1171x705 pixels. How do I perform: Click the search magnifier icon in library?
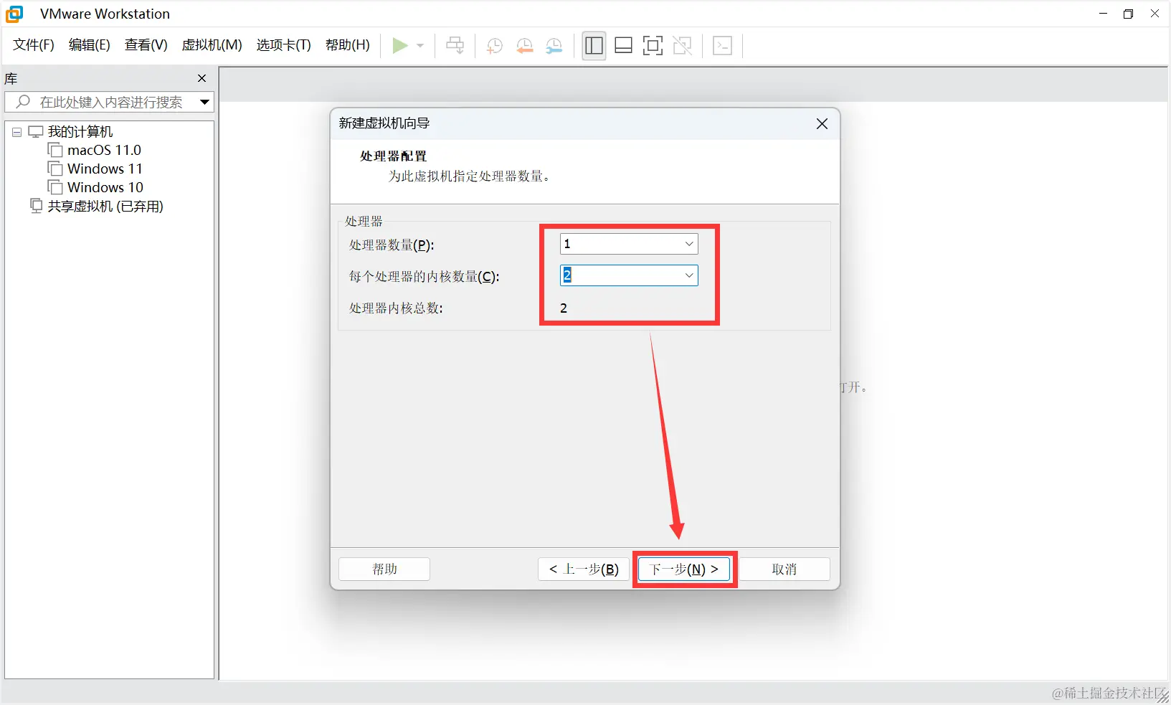(x=23, y=102)
